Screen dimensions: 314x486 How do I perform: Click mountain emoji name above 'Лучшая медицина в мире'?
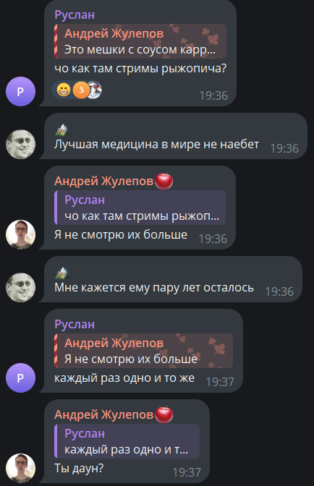pyautogui.click(x=61, y=129)
